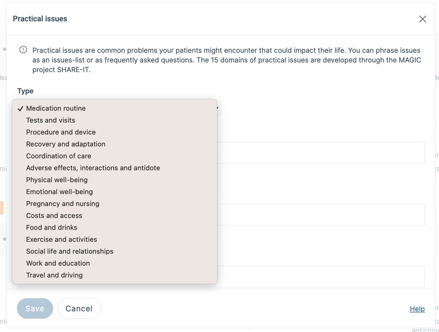The height and width of the screenshot is (332, 439).
Task: Choose Coordination of care
Action: click(x=115, y=156)
